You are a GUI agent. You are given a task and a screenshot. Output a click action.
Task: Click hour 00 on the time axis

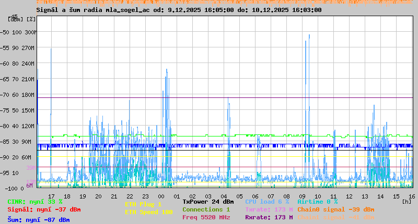(161, 196)
